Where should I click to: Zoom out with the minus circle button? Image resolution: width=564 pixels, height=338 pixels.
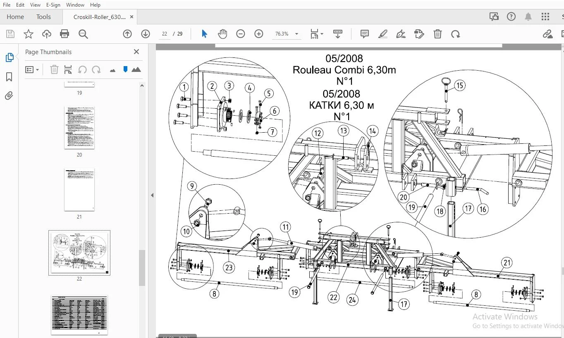pos(241,34)
